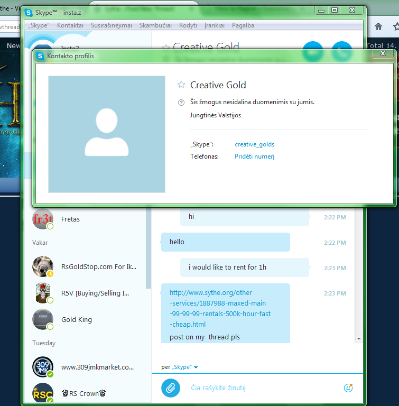399x406 pixels.
Task: Open the Rodyti menu
Action: (188, 25)
